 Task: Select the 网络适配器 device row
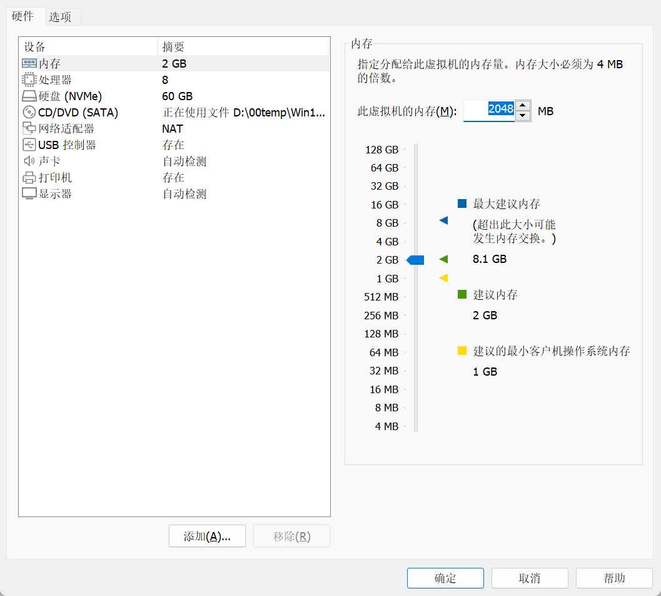[174, 128]
